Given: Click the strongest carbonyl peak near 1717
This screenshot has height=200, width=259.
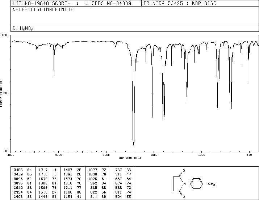Looking at the screenshot, I should pos(133,145).
